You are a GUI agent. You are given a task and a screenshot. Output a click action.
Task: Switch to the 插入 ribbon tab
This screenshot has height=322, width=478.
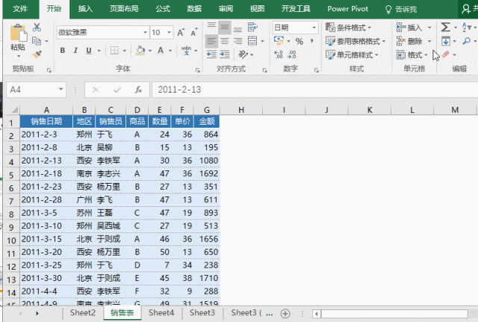pyautogui.click(x=85, y=9)
